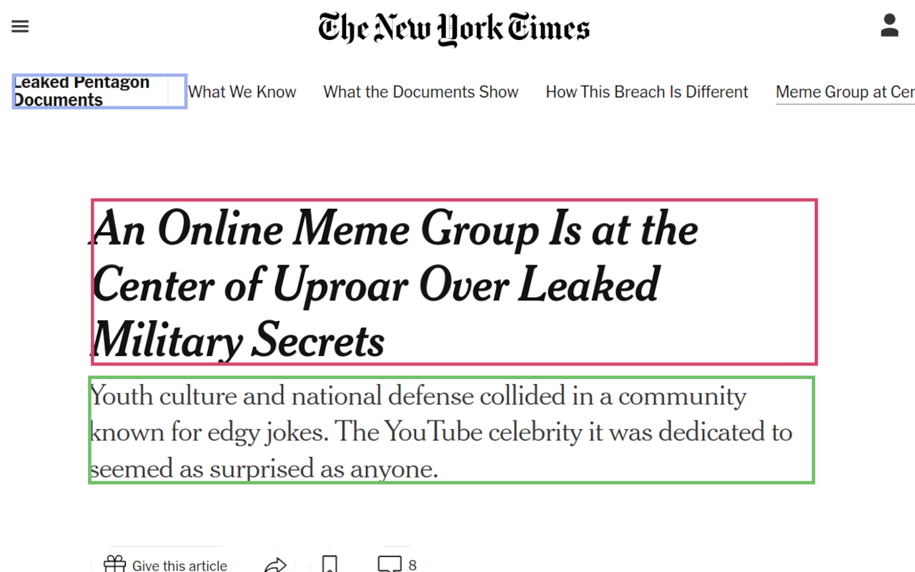Click the comment count number 8

point(412,566)
